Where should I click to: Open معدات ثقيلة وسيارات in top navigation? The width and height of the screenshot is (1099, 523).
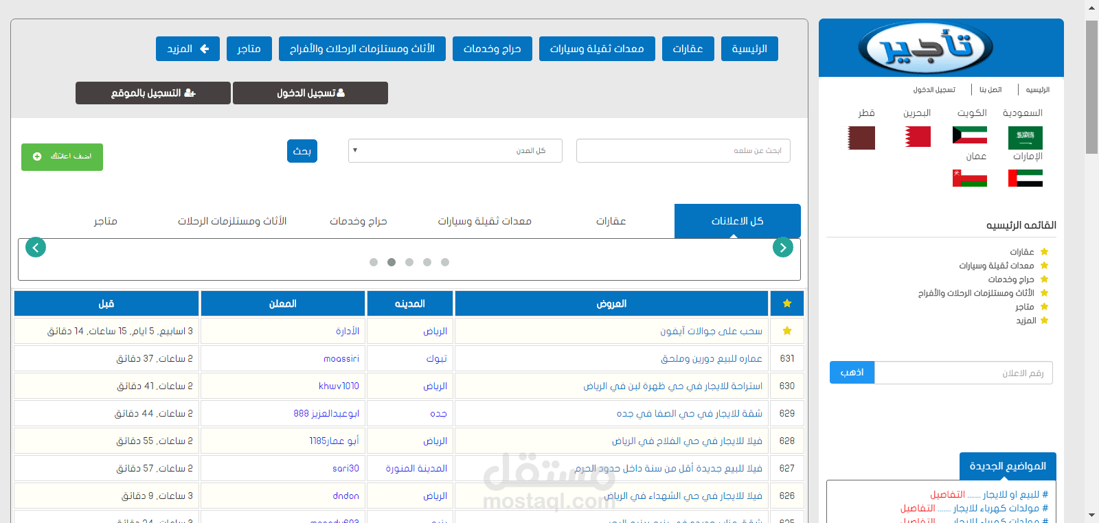[x=597, y=49]
